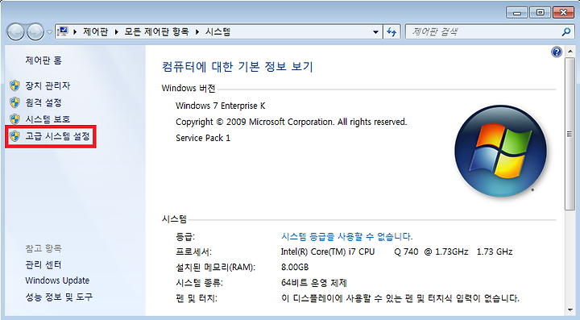
Task: Click the shield icon beside 원격 설정
Action: 14,102
